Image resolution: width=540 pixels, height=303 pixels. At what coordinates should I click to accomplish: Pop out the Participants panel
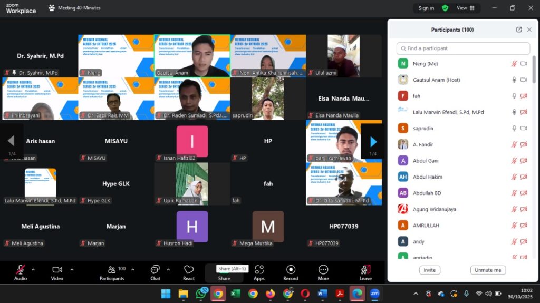[519, 30]
